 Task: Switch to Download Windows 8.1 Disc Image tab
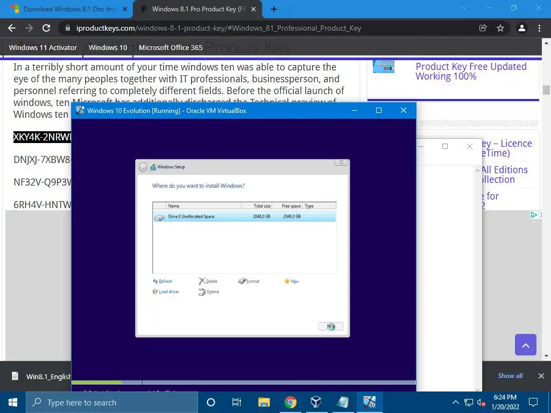[66, 9]
